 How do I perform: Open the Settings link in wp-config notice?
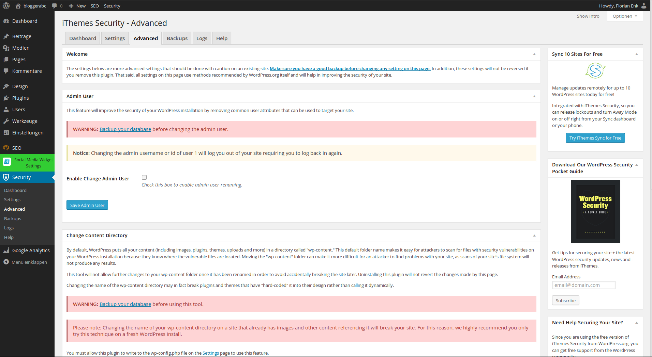(211, 353)
